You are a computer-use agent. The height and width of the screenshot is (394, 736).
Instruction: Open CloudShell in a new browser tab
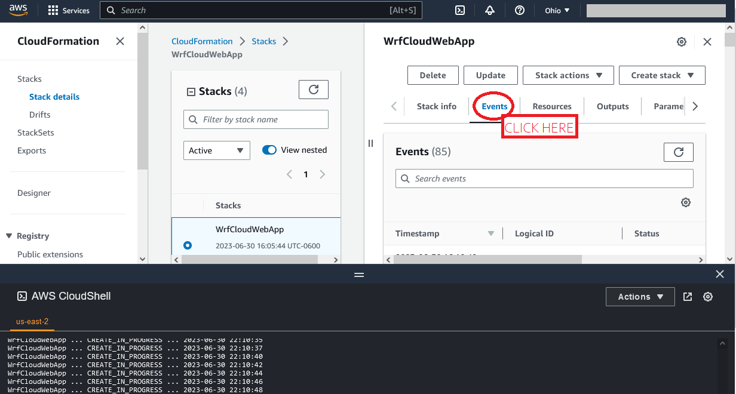point(688,297)
